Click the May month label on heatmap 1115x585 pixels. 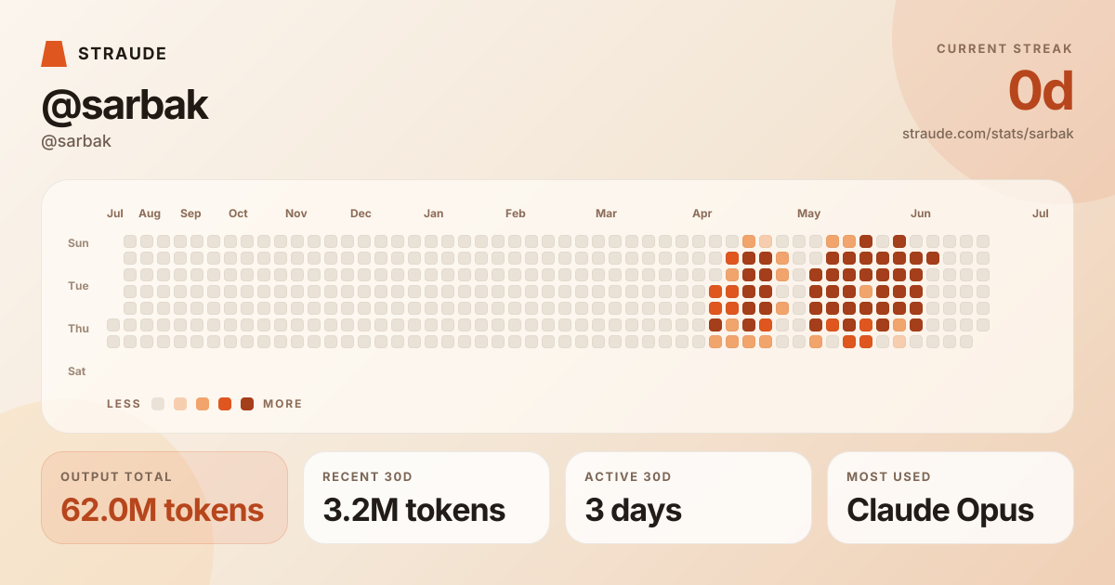point(809,214)
